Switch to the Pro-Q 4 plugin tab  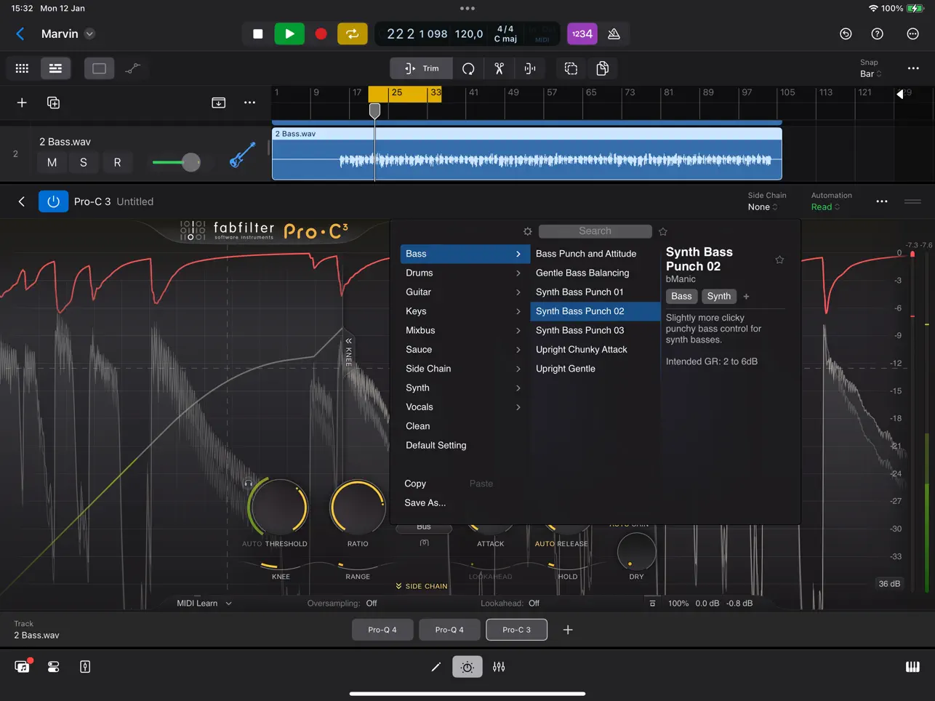(x=382, y=629)
